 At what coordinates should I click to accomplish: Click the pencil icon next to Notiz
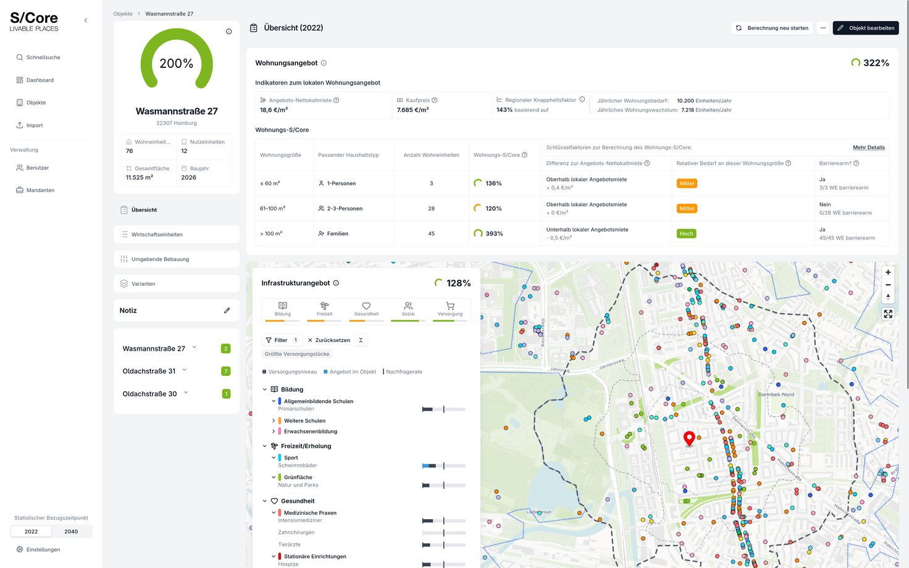[227, 311]
